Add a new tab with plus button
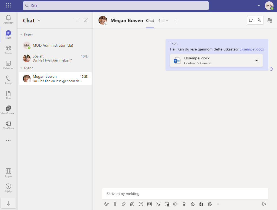The width and height of the screenshot is (277, 210). (176, 20)
